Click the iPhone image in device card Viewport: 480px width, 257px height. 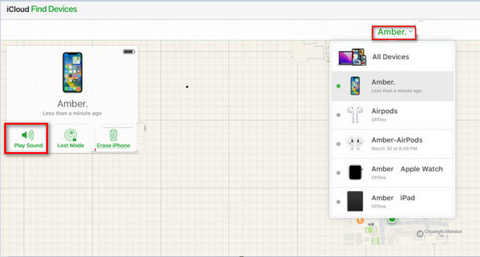(73, 72)
